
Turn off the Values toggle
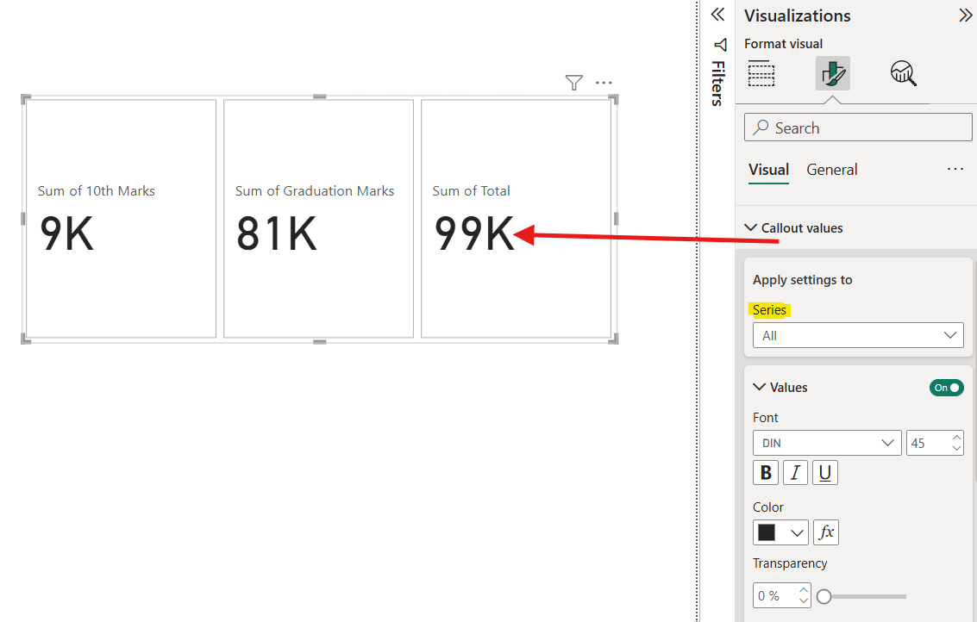coord(946,387)
